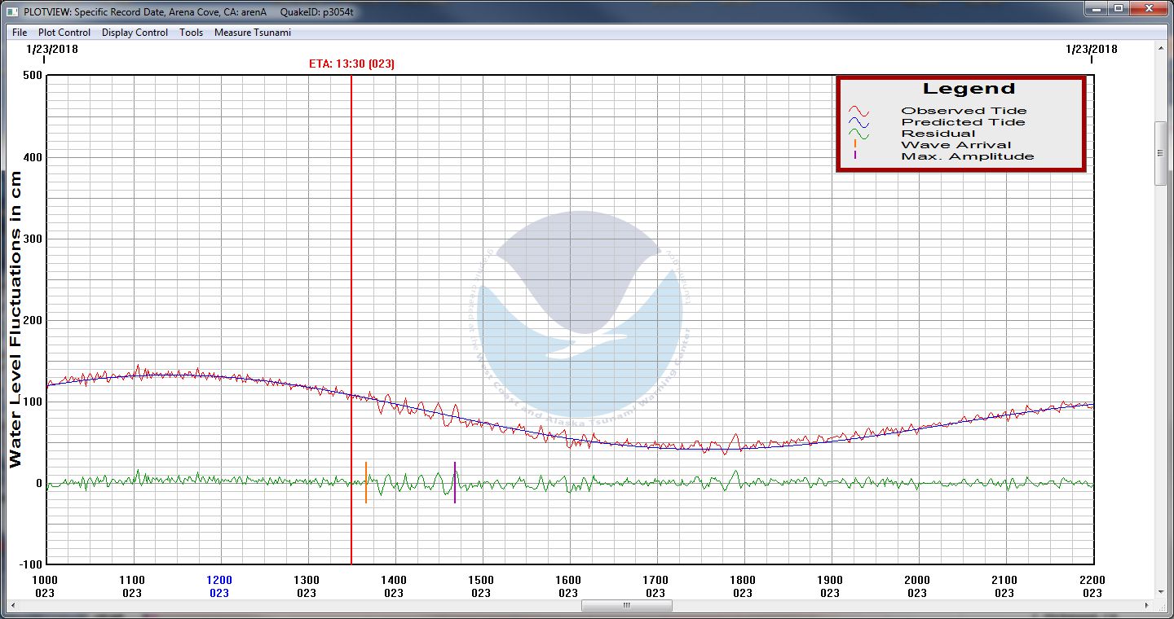Click the orange Wave Arrival marker on plot

pos(366,482)
